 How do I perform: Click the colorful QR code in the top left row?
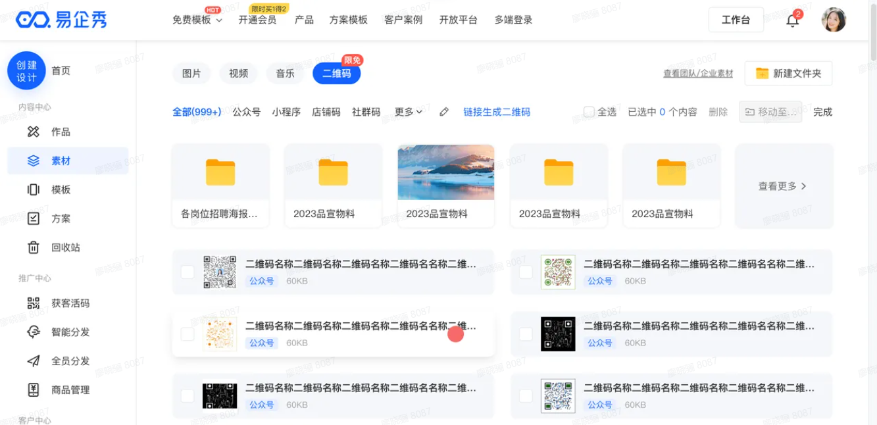[220, 272]
